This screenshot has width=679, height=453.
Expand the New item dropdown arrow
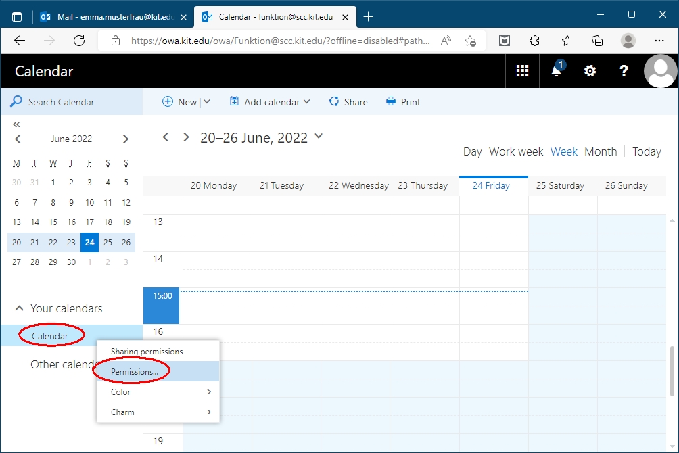pos(207,102)
